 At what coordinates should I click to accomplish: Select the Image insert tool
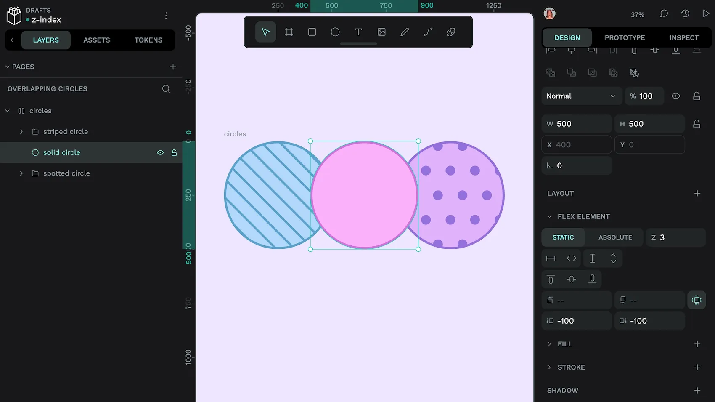381,32
